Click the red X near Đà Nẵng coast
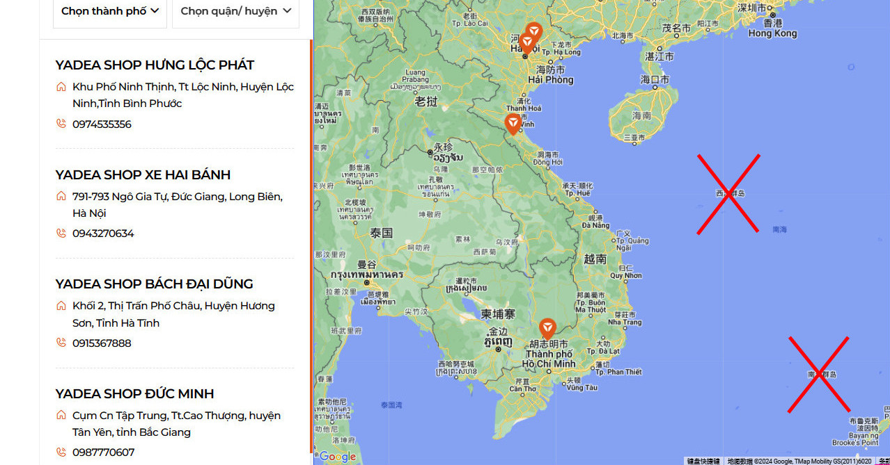This screenshot has width=890, height=465. 728,194
